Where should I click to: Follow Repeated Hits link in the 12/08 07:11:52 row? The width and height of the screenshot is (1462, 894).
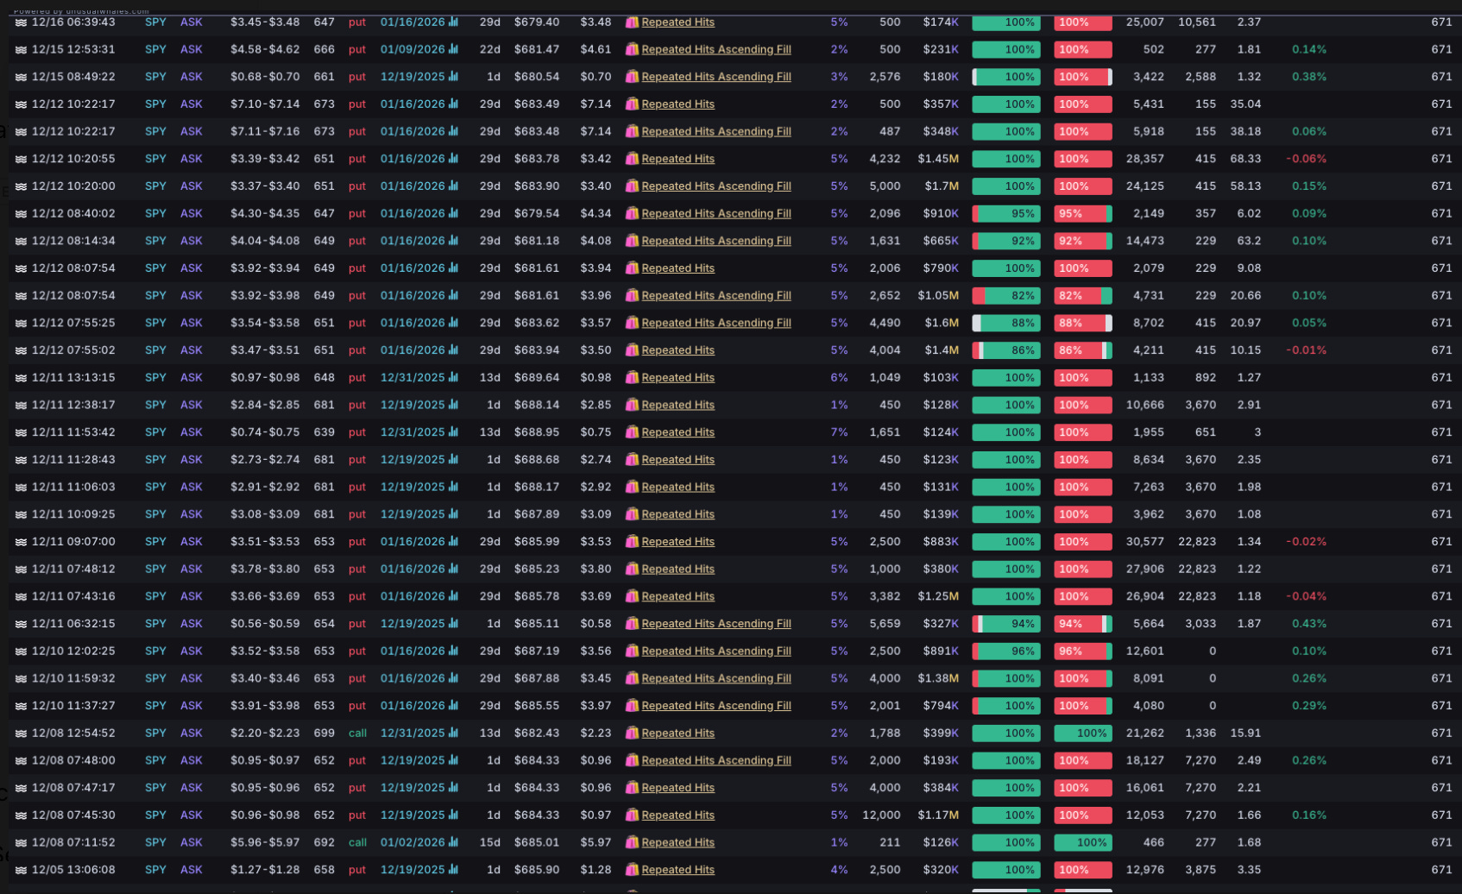(x=677, y=842)
